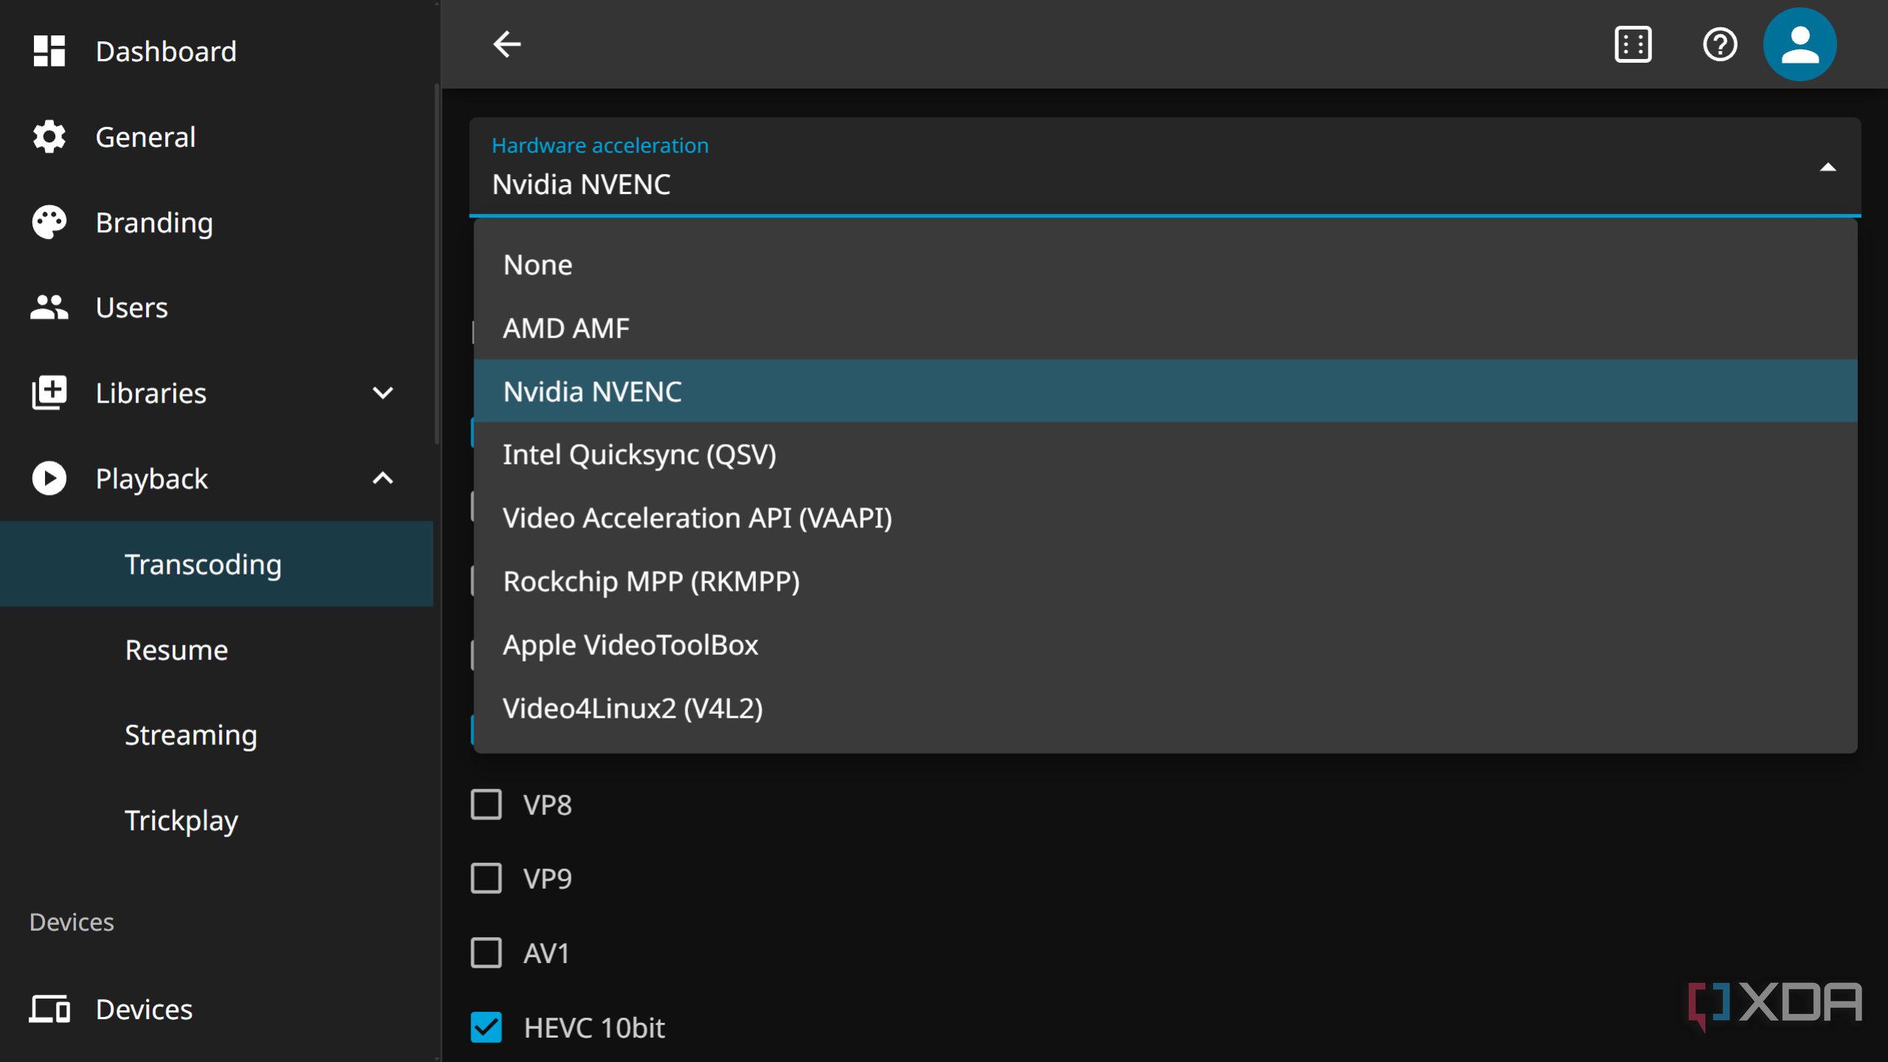This screenshot has width=1888, height=1062.
Task: Open the keyboard shortcuts grid icon
Action: point(1633,44)
